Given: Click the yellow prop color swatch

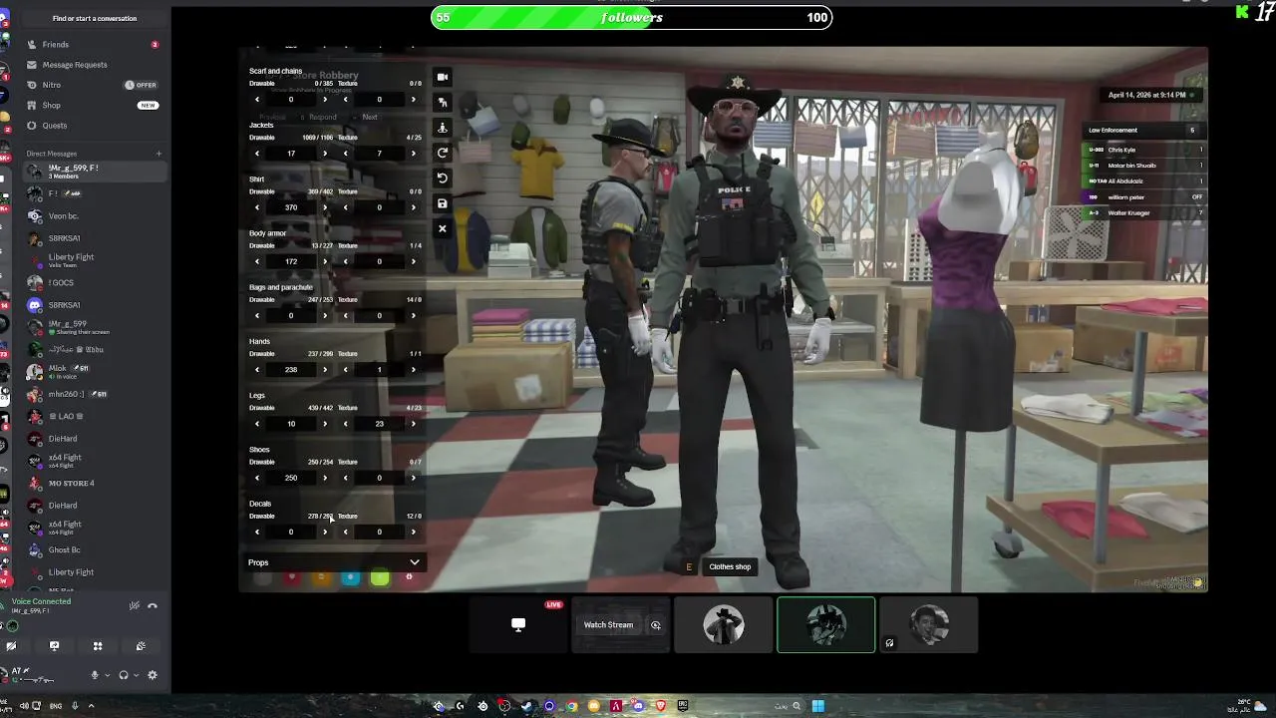Looking at the screenshot, I should click(x=321, y=578).
